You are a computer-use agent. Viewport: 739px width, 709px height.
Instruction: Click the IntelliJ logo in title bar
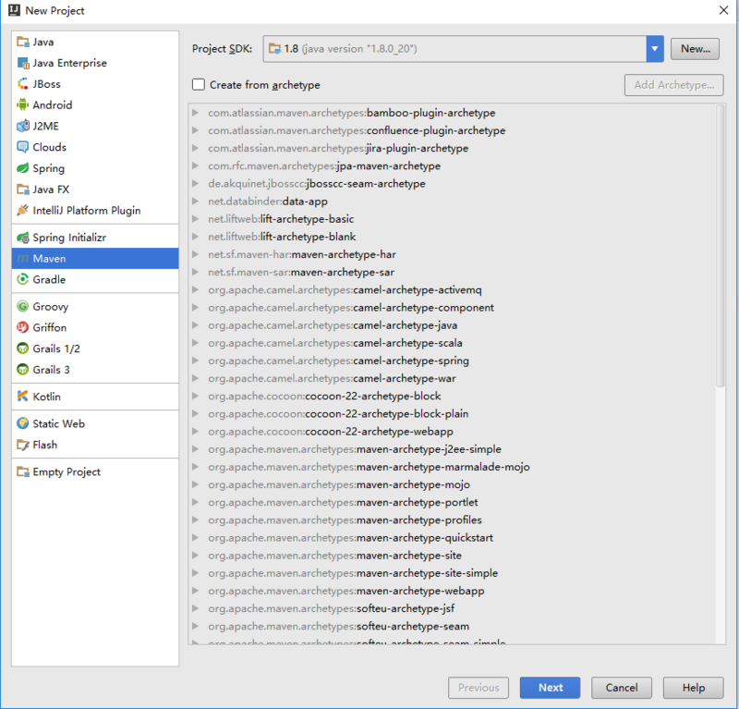[x=14, y=10]
